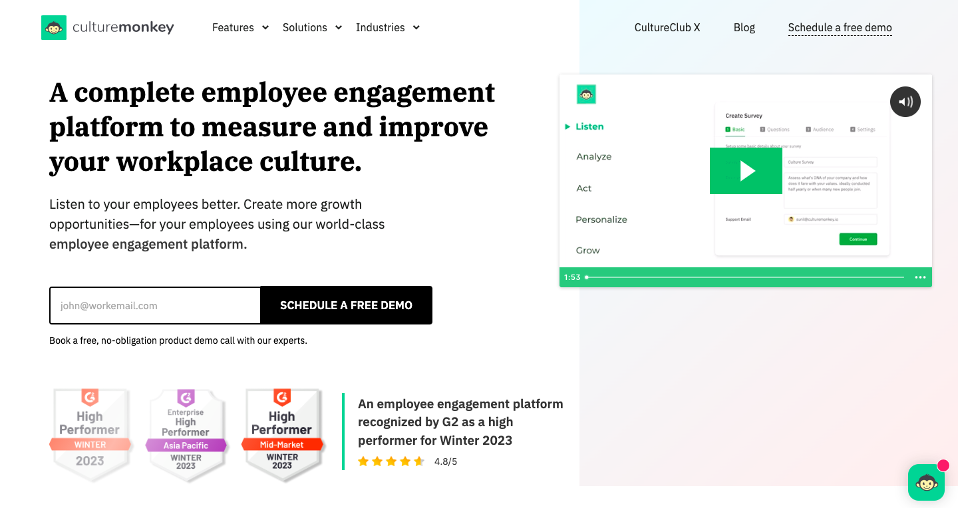The image size is (958, 508).
Task: Click the G2 High Performer Winter 2023 badge
Action: tap(91, 435)
